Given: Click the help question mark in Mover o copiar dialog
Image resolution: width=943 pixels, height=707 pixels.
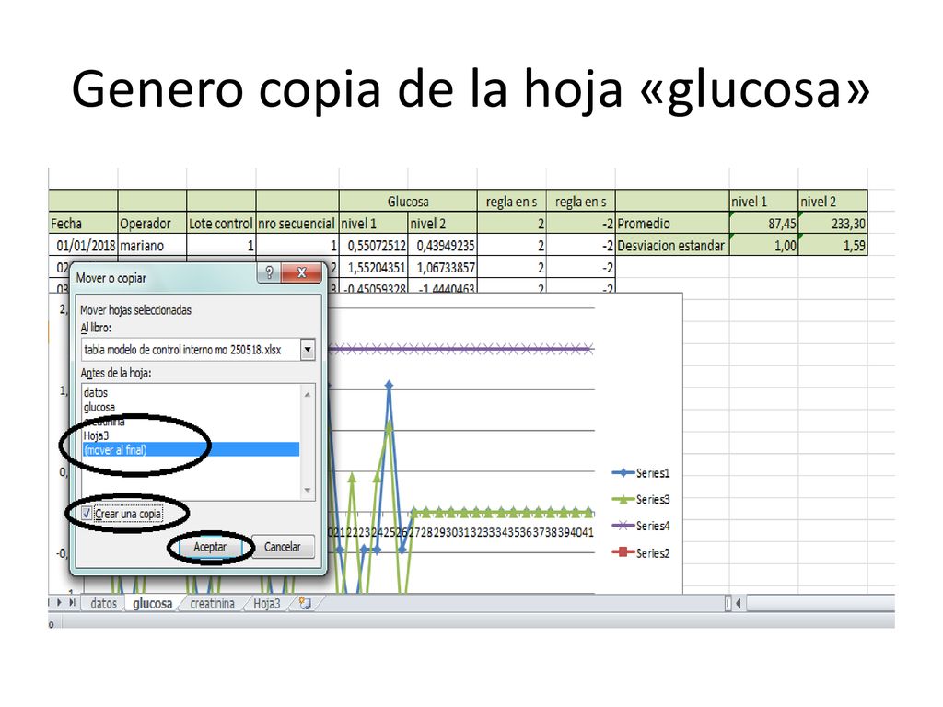Looking at the screenshot, I should pos(269,272).
